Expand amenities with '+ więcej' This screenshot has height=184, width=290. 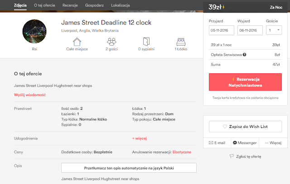click(139, 138)
